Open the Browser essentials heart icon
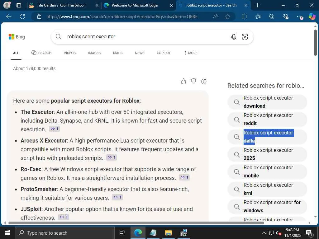 coord(285,16)
